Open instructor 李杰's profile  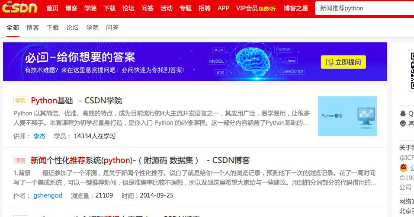[x=39, y=136]
